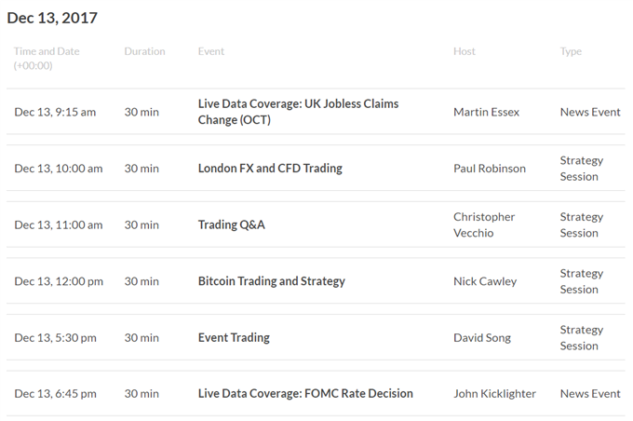Open Live Data Coverage: FOMC Rate Decision
This screenshot has height=421, width=633.
(x=305, y=394)
